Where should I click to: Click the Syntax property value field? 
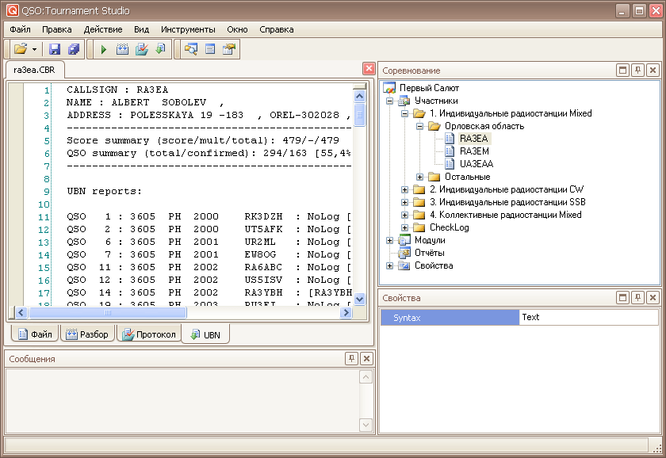click(588, 317)
